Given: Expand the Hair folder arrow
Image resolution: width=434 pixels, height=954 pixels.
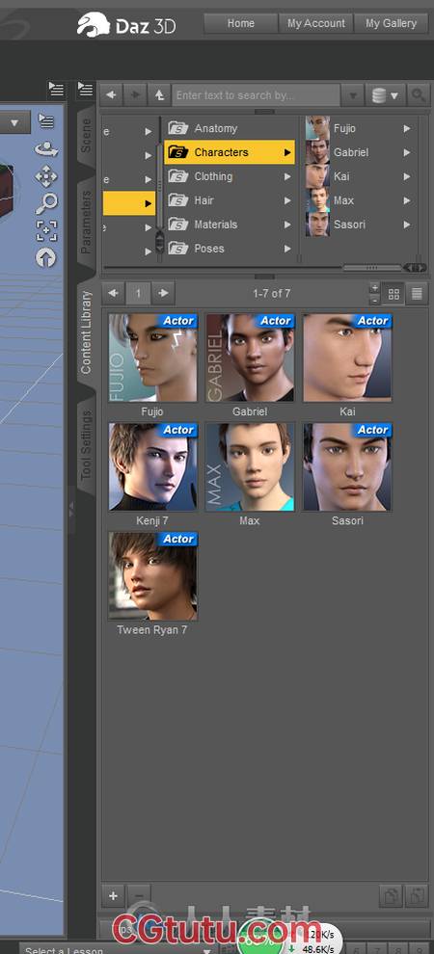Looking at the screenshot, I should pos(287,200).
